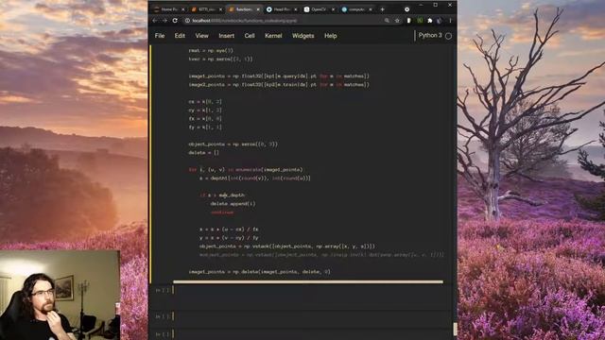Open the File menu
Screen dimensions: 605x340
[x=160, y=36]
